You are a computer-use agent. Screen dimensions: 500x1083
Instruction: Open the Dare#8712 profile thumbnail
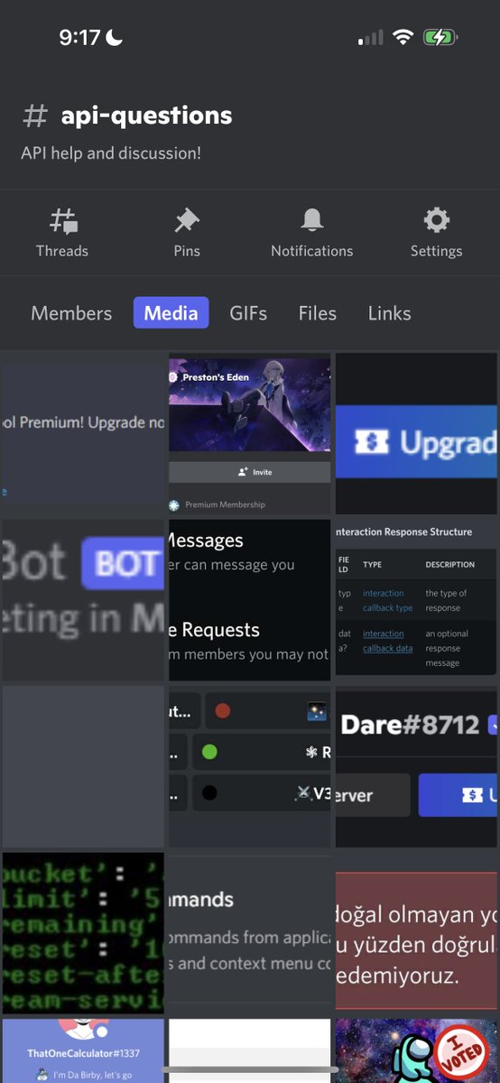pos(416,767)
